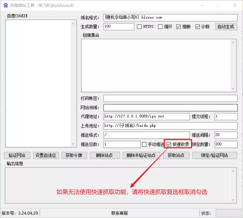The width and height of the screenshot is (243, 218).
Task: Focus the 提交线程 input field
Action: coord(226,116)
